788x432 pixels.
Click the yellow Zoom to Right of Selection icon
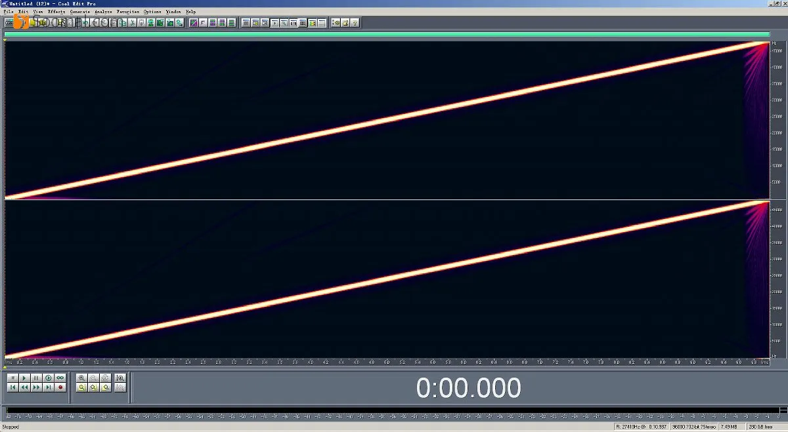pyautogui.click(x=105, y=387)
